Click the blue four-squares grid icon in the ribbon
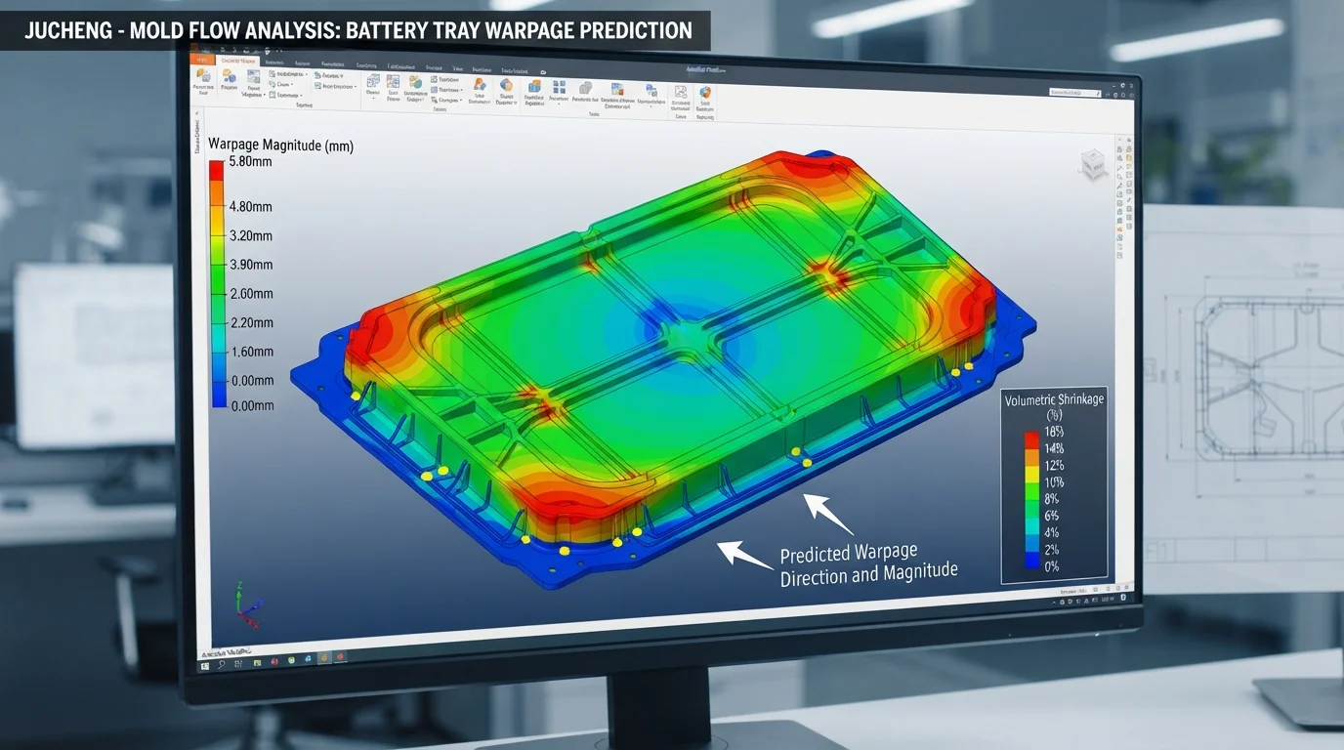Viewport: 1344px width, 750px height. pos(559,86)
